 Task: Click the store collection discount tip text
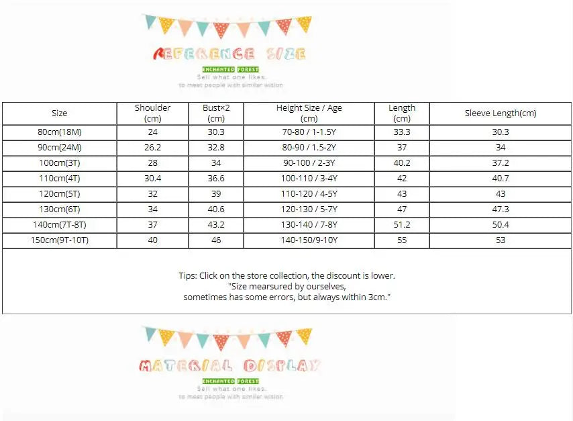(286, 276)
